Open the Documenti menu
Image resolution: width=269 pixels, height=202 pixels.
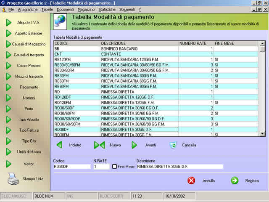66,10
